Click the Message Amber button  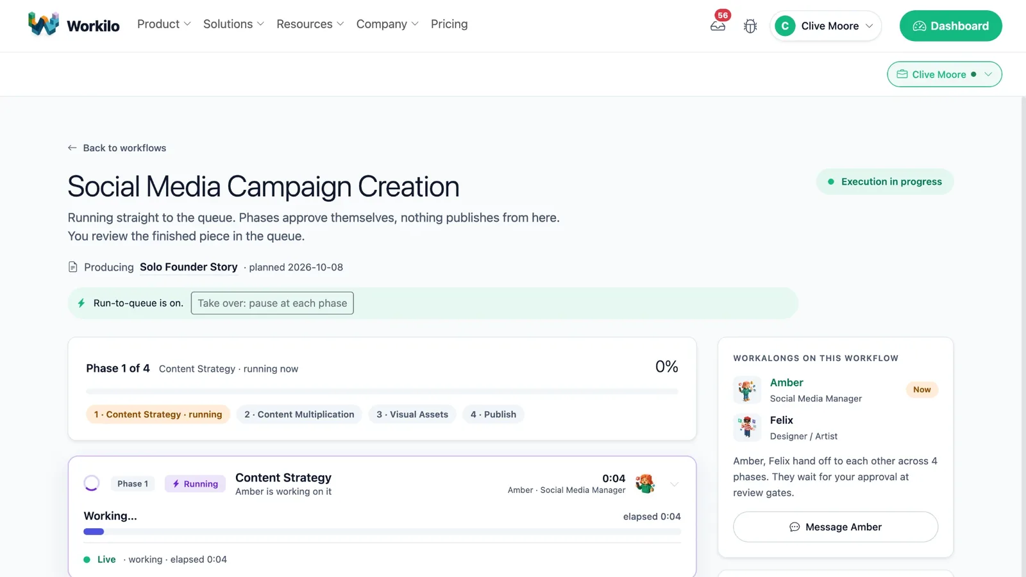(836, 527)
